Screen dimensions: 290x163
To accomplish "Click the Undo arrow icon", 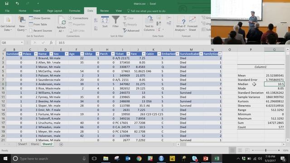I will tap(17, 4).
